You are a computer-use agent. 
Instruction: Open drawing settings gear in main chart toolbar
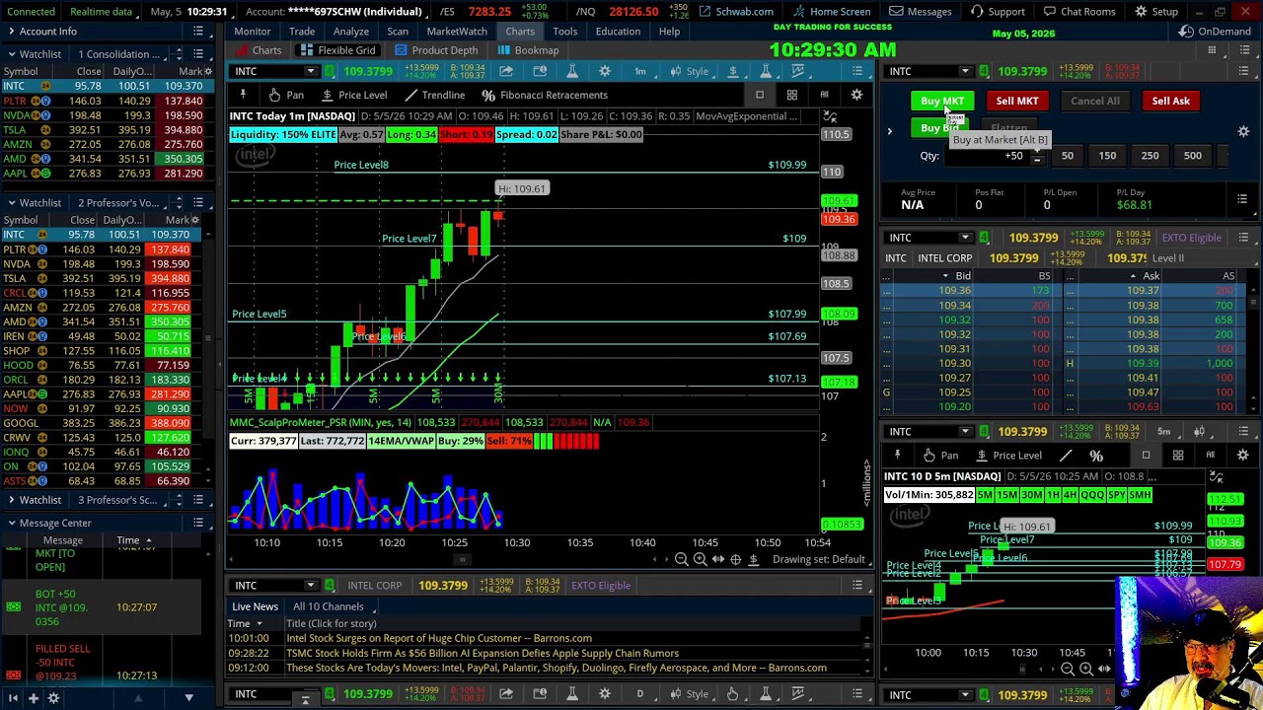pos(856,95)
